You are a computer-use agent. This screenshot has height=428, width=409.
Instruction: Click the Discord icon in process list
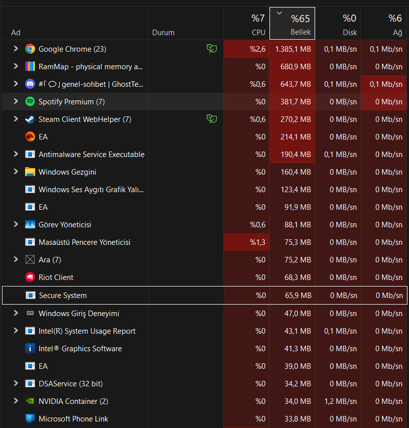(30, 84)
